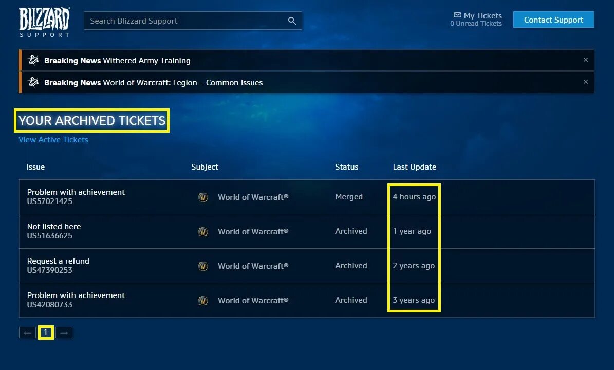
Task: Open My Tickets
Action: click(482, 15)
